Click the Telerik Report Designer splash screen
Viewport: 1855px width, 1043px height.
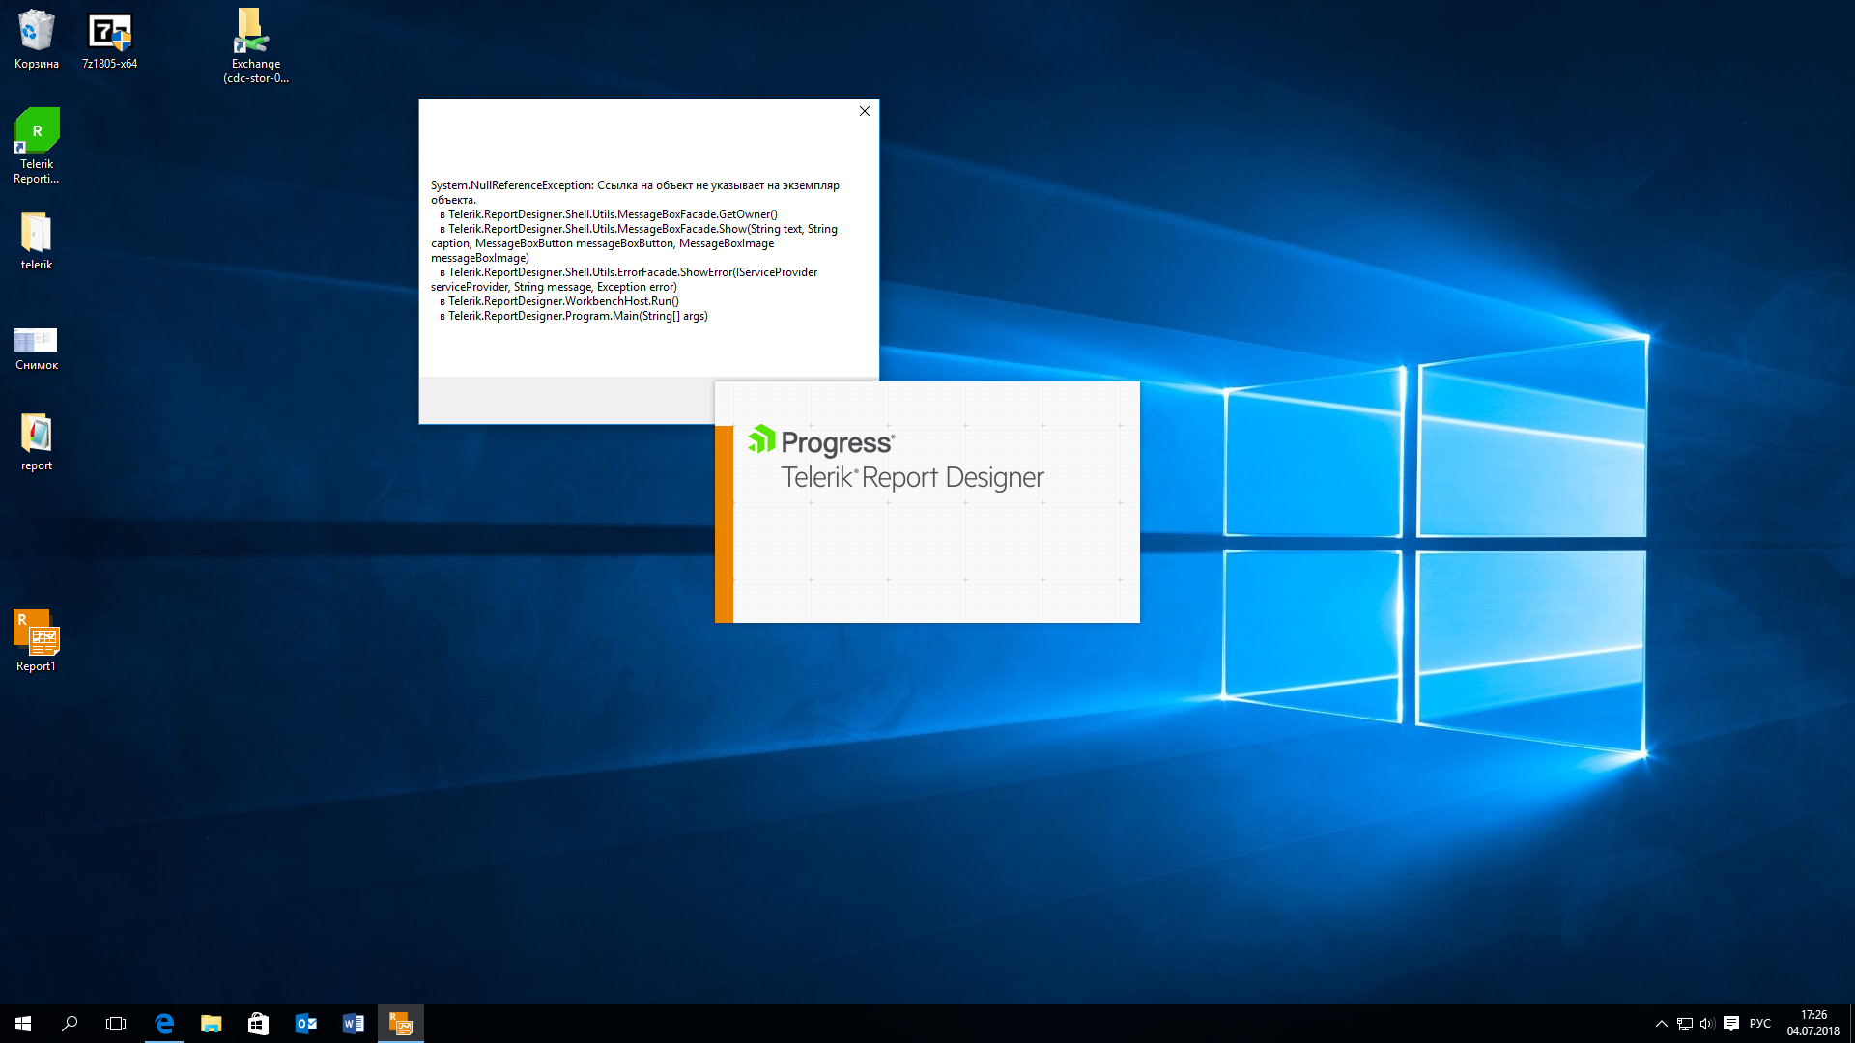pos(927,502)
